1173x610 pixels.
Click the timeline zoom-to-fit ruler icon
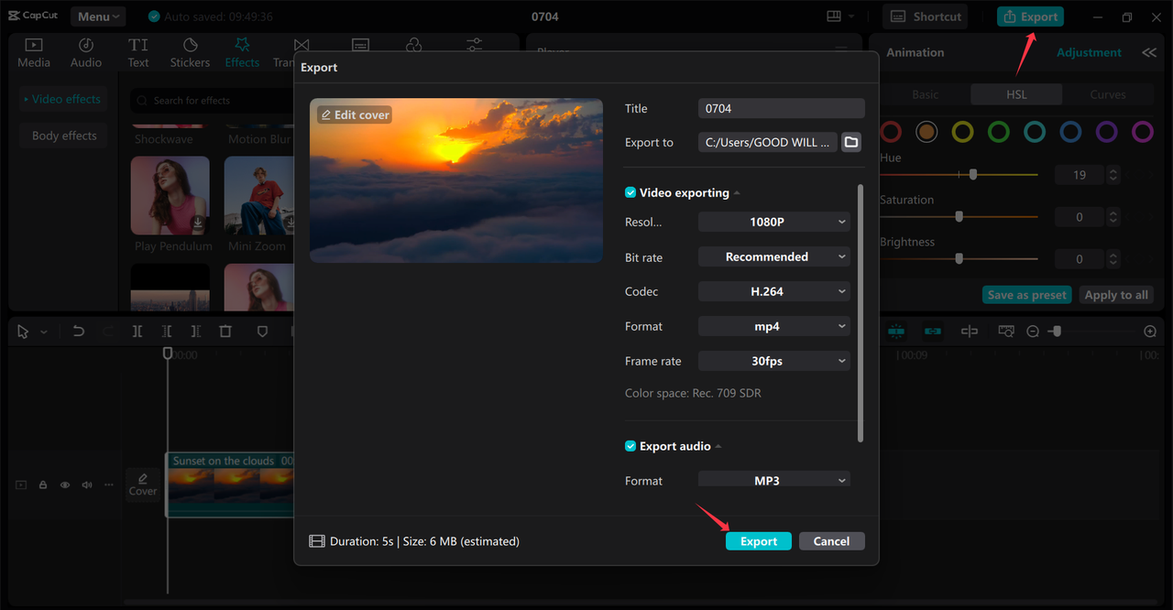(x=1006, y=332)
